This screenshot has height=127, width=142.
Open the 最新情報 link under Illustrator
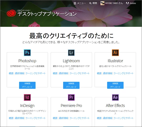pyautogui.click(x=108, y=73)
